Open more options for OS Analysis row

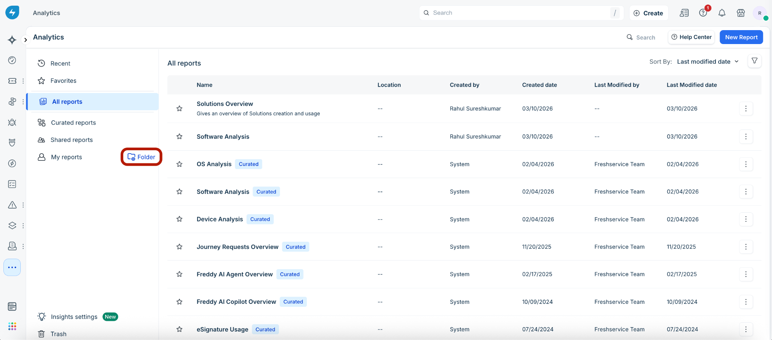746,164
